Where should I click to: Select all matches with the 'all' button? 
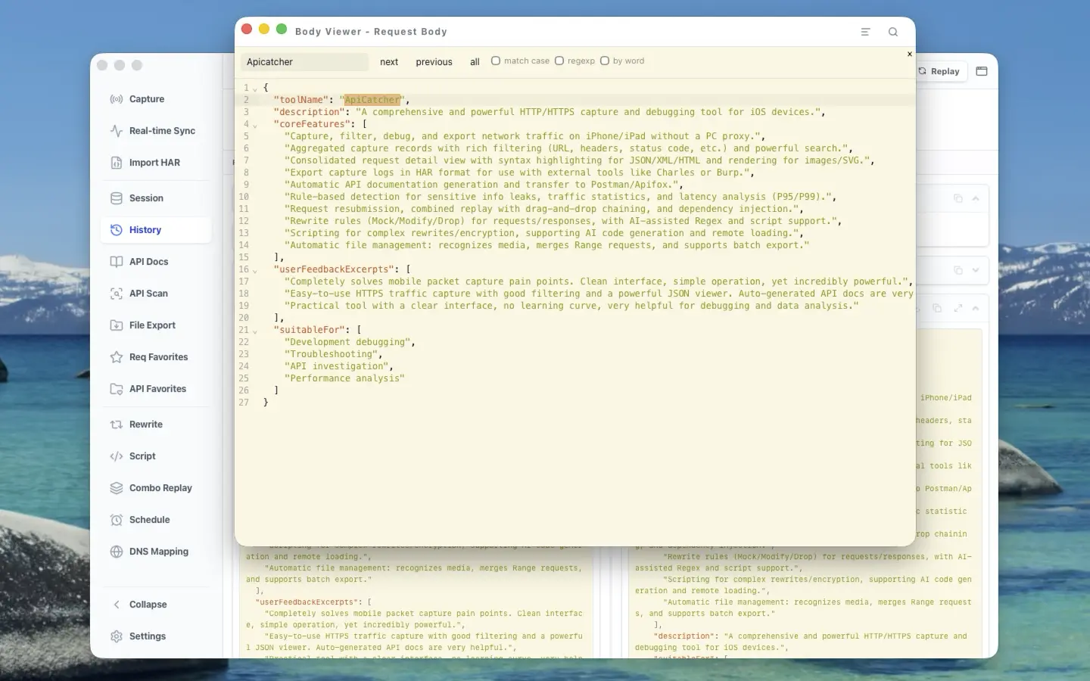pyautogui.click(x=475, y=62)
